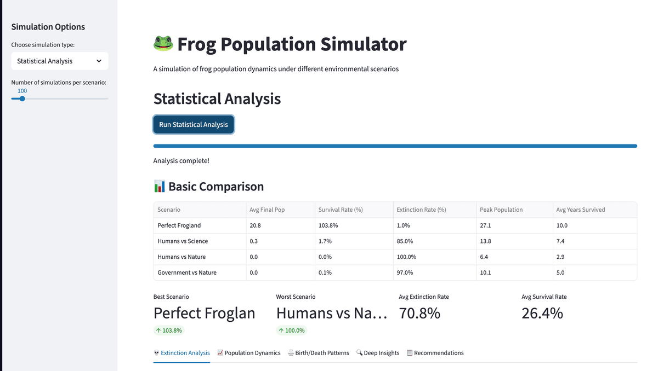Switch to the Deep Insights tab
658x371 pixels.
[x=381, y=353]
